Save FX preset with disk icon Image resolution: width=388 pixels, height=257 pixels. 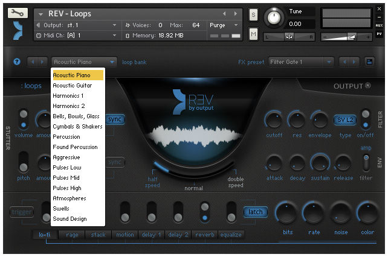tap(369, 62)
